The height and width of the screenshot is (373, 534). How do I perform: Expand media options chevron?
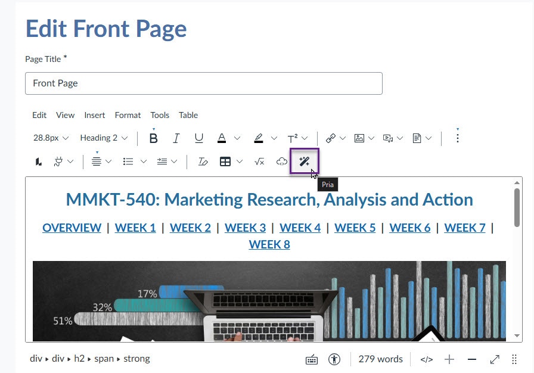pos(400,138)
